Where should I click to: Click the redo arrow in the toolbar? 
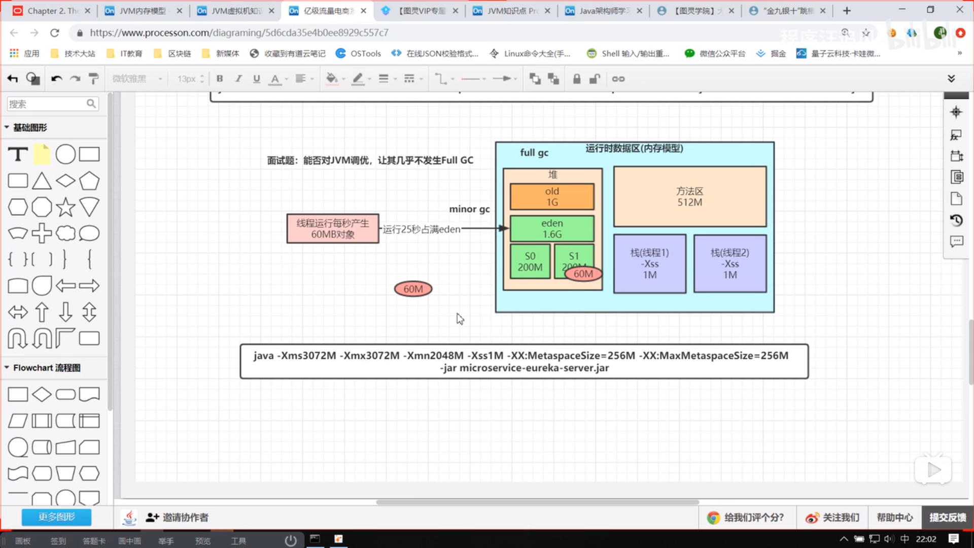pos(75,79)
